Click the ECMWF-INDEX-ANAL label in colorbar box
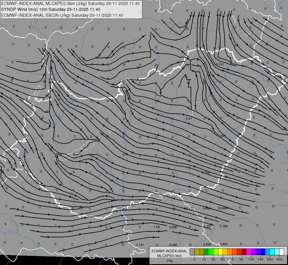Image resolution: width=288 pixels, height=265 pixels. [169, 251]
